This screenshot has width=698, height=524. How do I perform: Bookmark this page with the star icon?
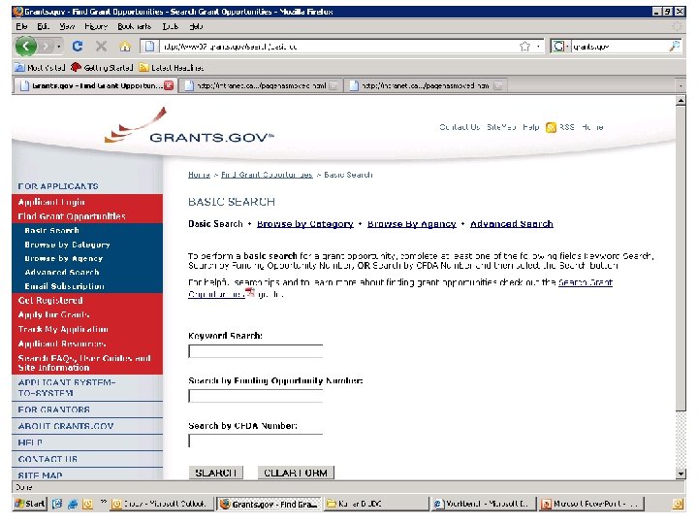tap(525, 47)
